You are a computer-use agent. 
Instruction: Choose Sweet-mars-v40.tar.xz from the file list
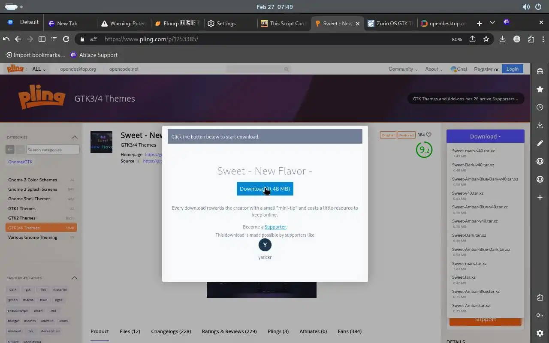474,151
